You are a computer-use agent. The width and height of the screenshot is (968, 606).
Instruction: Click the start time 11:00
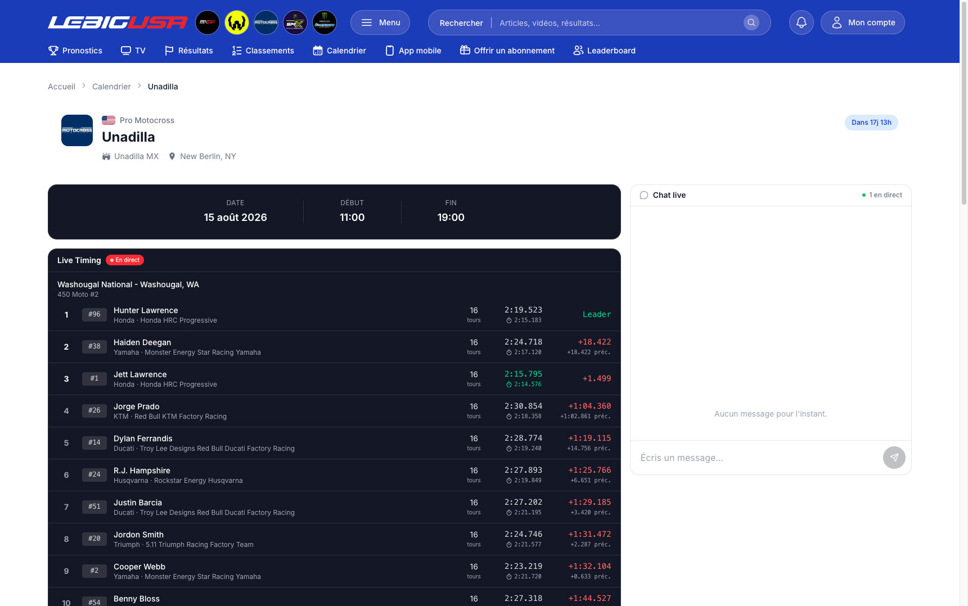click(352, 218)
